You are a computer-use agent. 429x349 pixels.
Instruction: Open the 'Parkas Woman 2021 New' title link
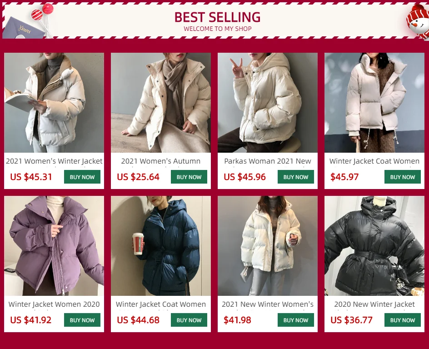point(268,161)
